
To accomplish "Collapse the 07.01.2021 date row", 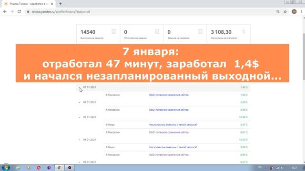I will pos(80,87).
